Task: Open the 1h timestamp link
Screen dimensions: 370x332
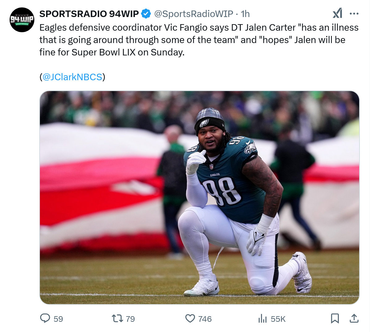Action: 245,14
